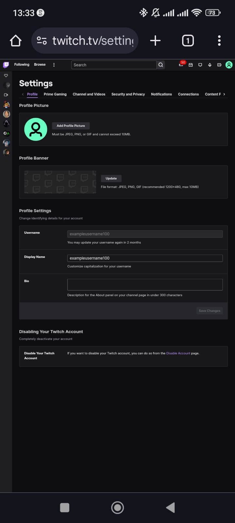Click the Bits diamond icon
Screen dimensions: 235x523
pyautogui.click(x=210, y=65)
